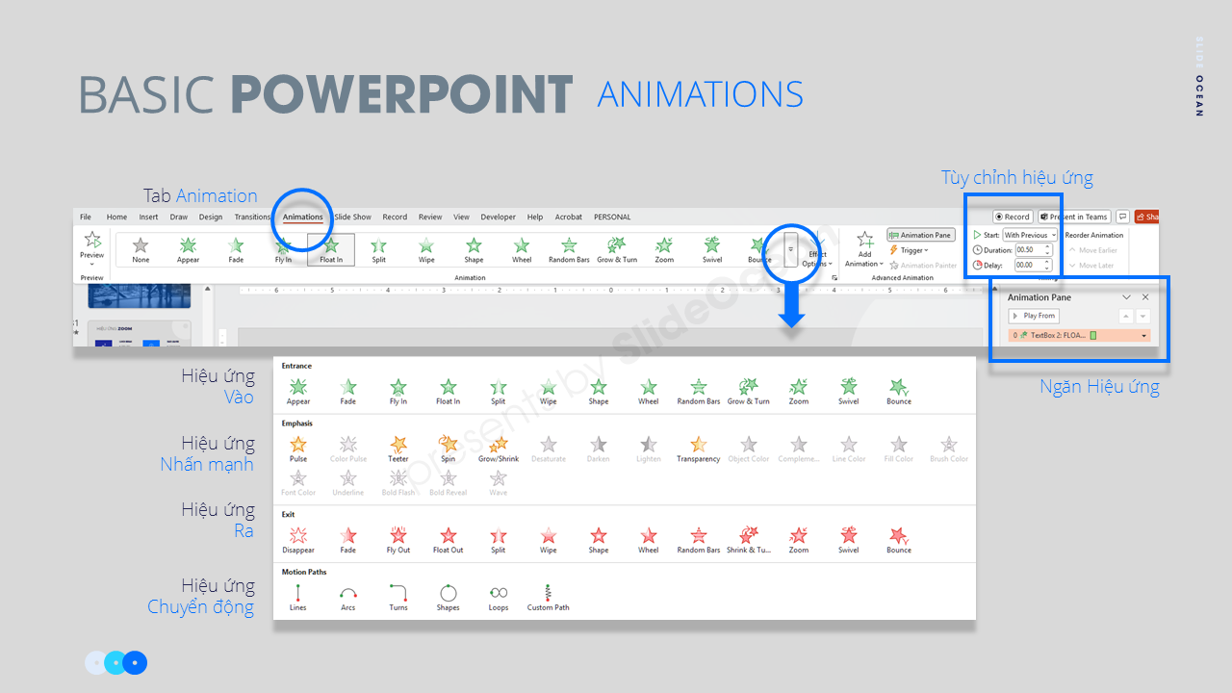Viewport: 1232px width, 693px height.
Task: Open the comments speech bubble icon
Action: coord(1122,217)
